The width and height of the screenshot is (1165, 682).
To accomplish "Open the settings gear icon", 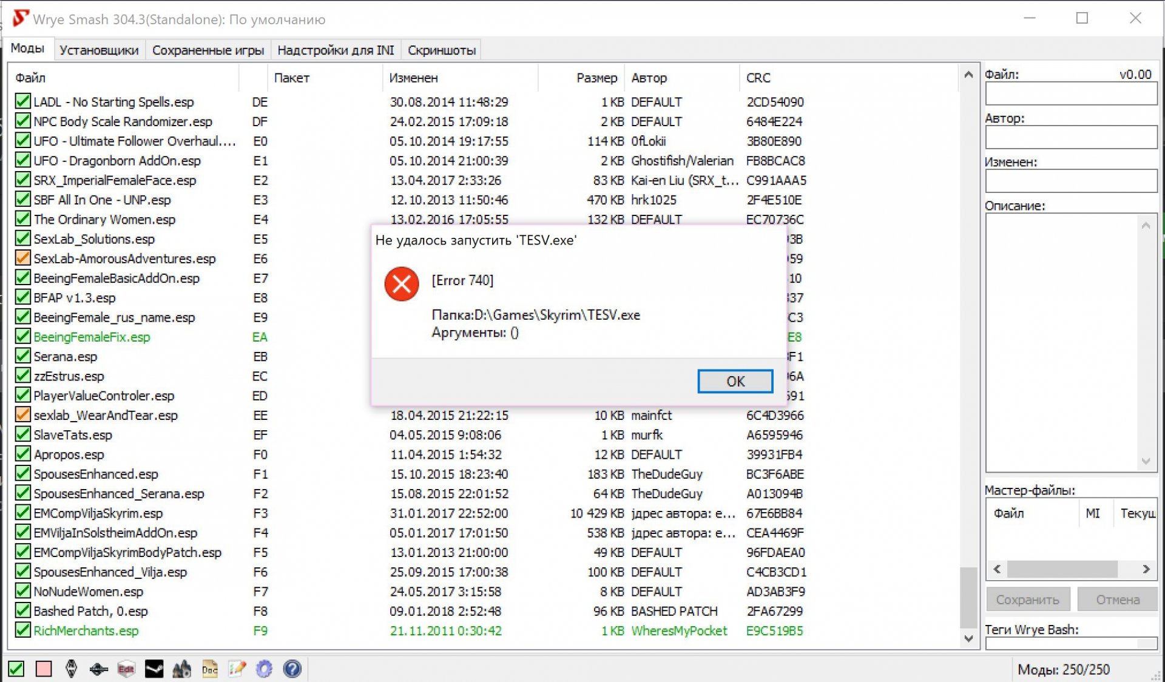I will 264,669.
